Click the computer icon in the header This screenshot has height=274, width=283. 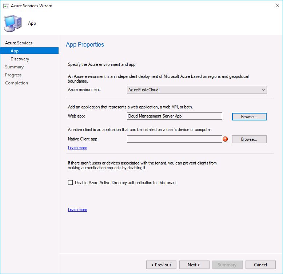point(13,23)
